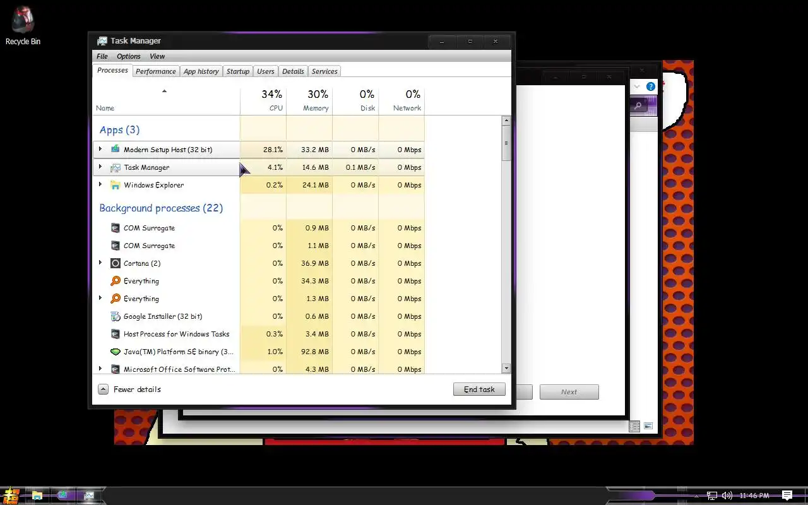This screenshot has height=505, width=808.
Task: Click the taskbar clock showing 11:46 PM
Action: pos(754,496)
